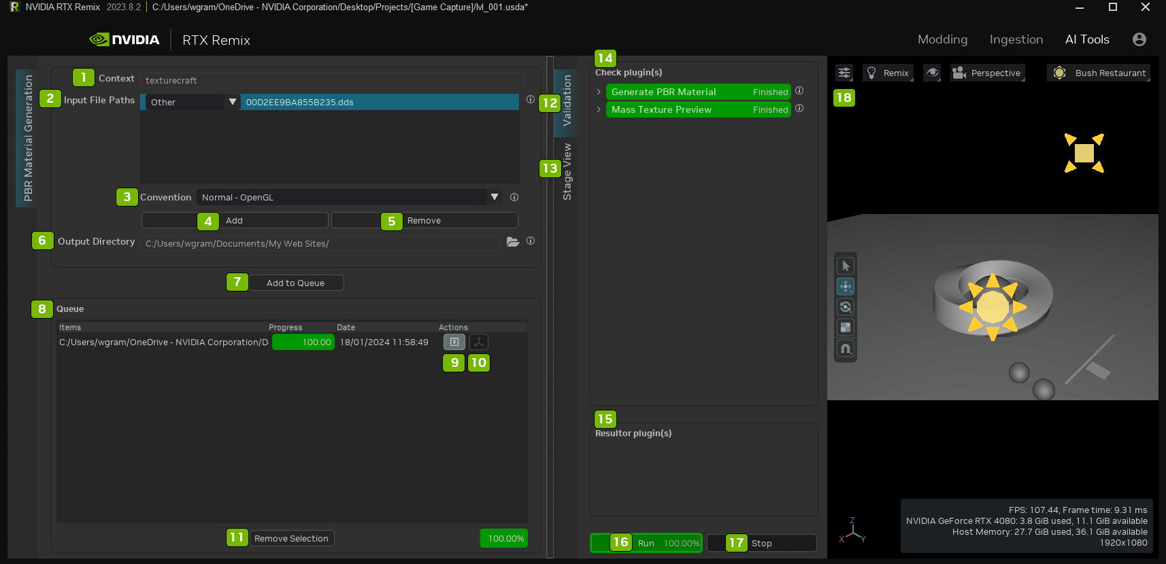Click the 'Items' column header in Queue

[x=70, y=327]
